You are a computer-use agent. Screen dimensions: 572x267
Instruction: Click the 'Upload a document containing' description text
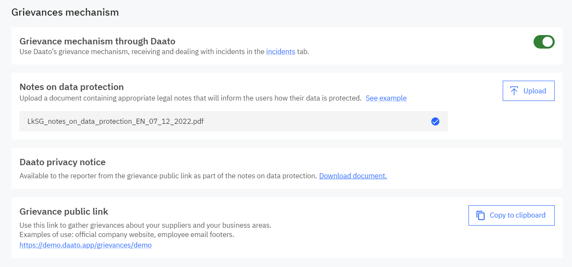[x=190, y=98]
